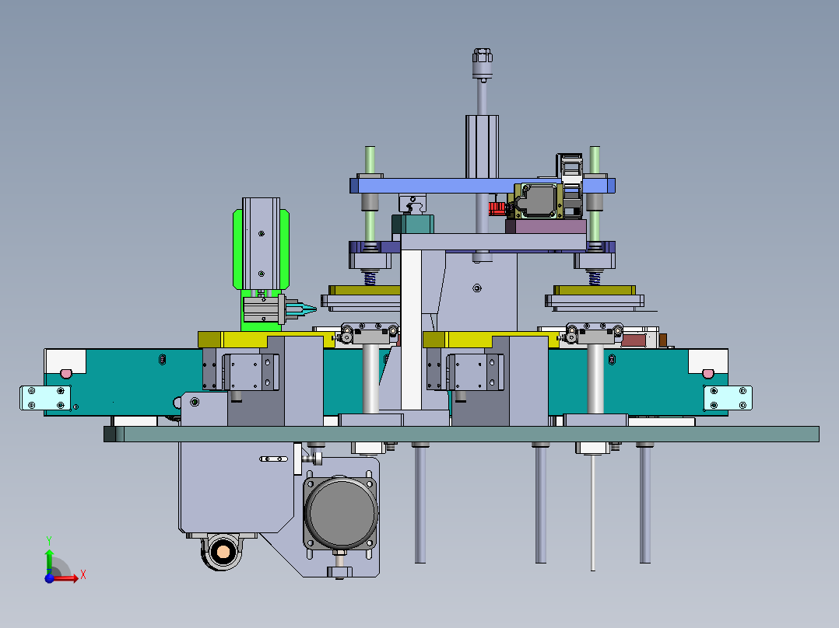Screen dimensions: 839x628
Task: Select the top of the right light-green guide rod
Action: [595, 159]
